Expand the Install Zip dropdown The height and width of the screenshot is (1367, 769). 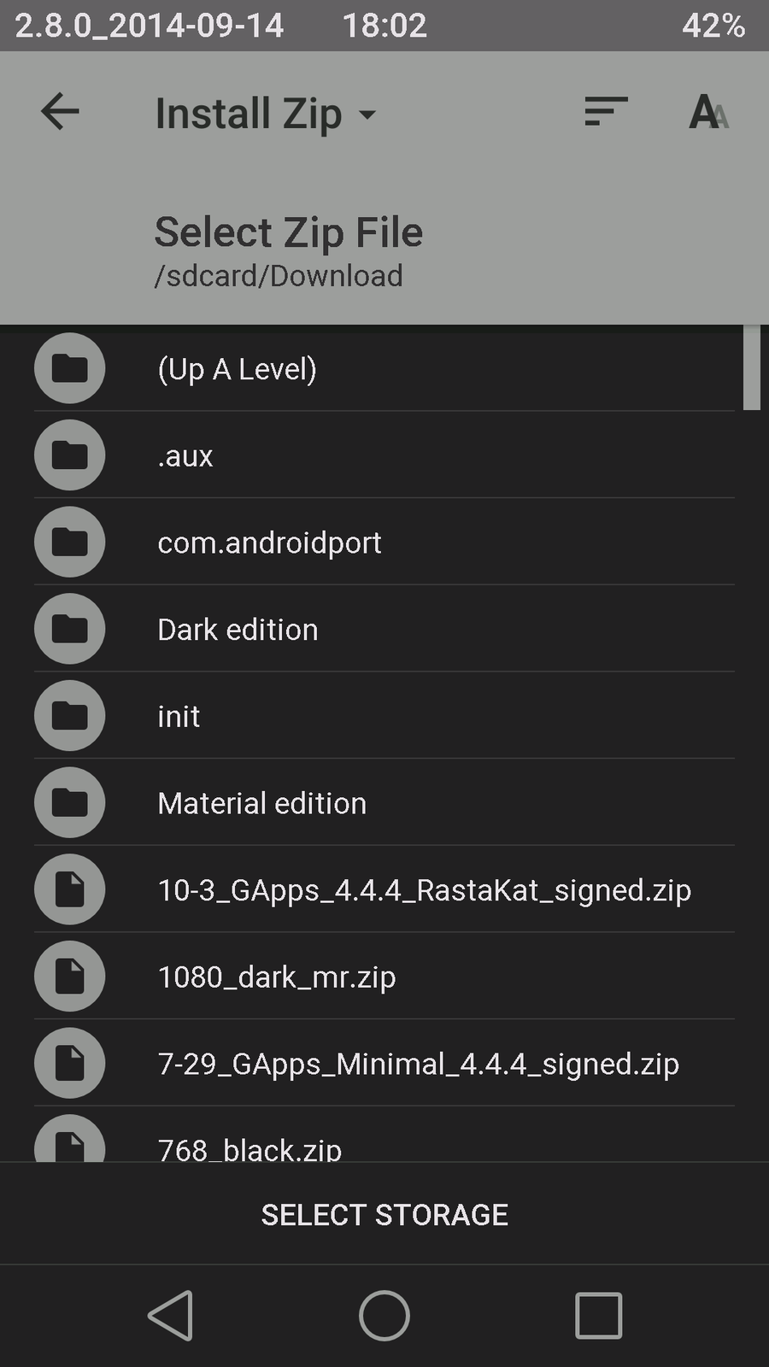[367, 114]
